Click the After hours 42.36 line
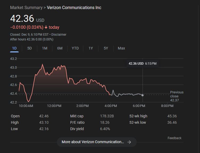Screen dimensions: 200x153 pos(32,39)
